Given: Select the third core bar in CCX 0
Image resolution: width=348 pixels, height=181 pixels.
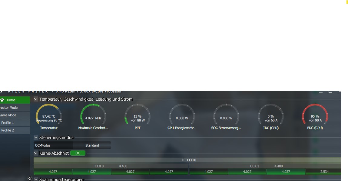Looking at the screenshot, I should point(130,172).
